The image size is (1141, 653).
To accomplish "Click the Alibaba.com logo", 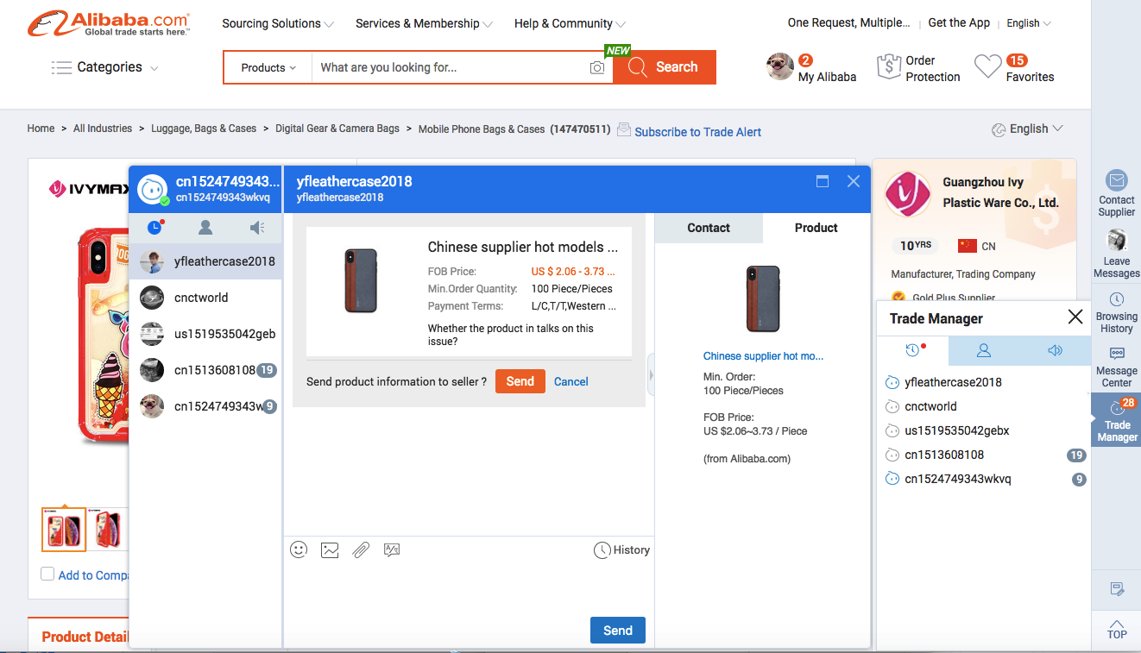I will [109, 23].
